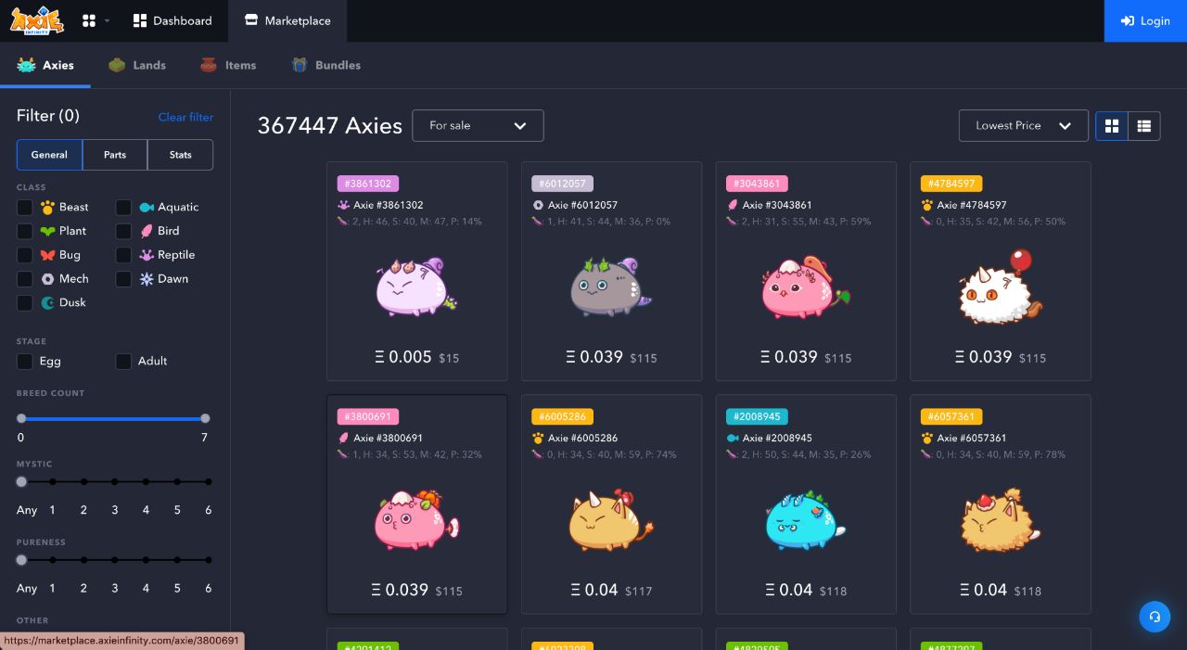Switch to the Lands tab

click(x=137, y=65)
